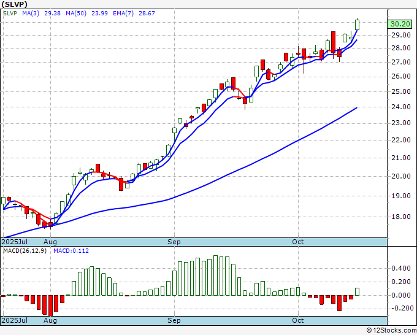417x335 pixels.
Task: Click the 0.000 MACD axis label
Action: pyautogui.click(x=401, y=295)
